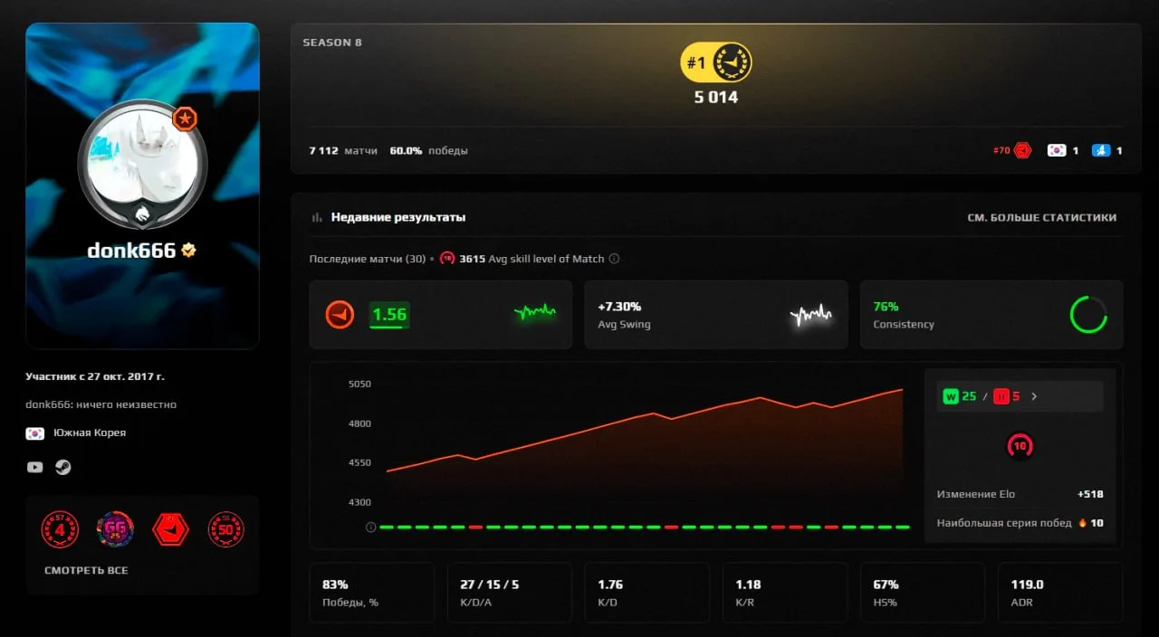The width and height of the screenshot is (1159, 637).
Task: Click the +7.30% Avg Swing value
Action: pos(620,307)
